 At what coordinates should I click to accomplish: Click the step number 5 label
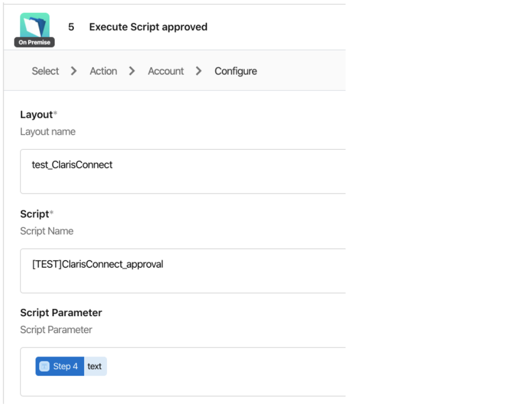(x=71, y=27)
